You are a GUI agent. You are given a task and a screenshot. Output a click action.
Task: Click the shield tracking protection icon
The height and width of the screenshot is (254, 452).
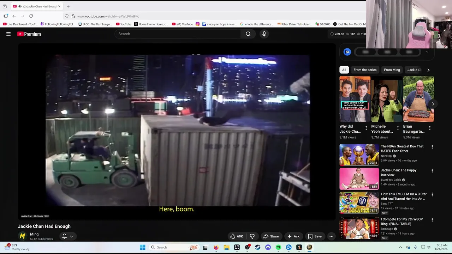[66, 16]
